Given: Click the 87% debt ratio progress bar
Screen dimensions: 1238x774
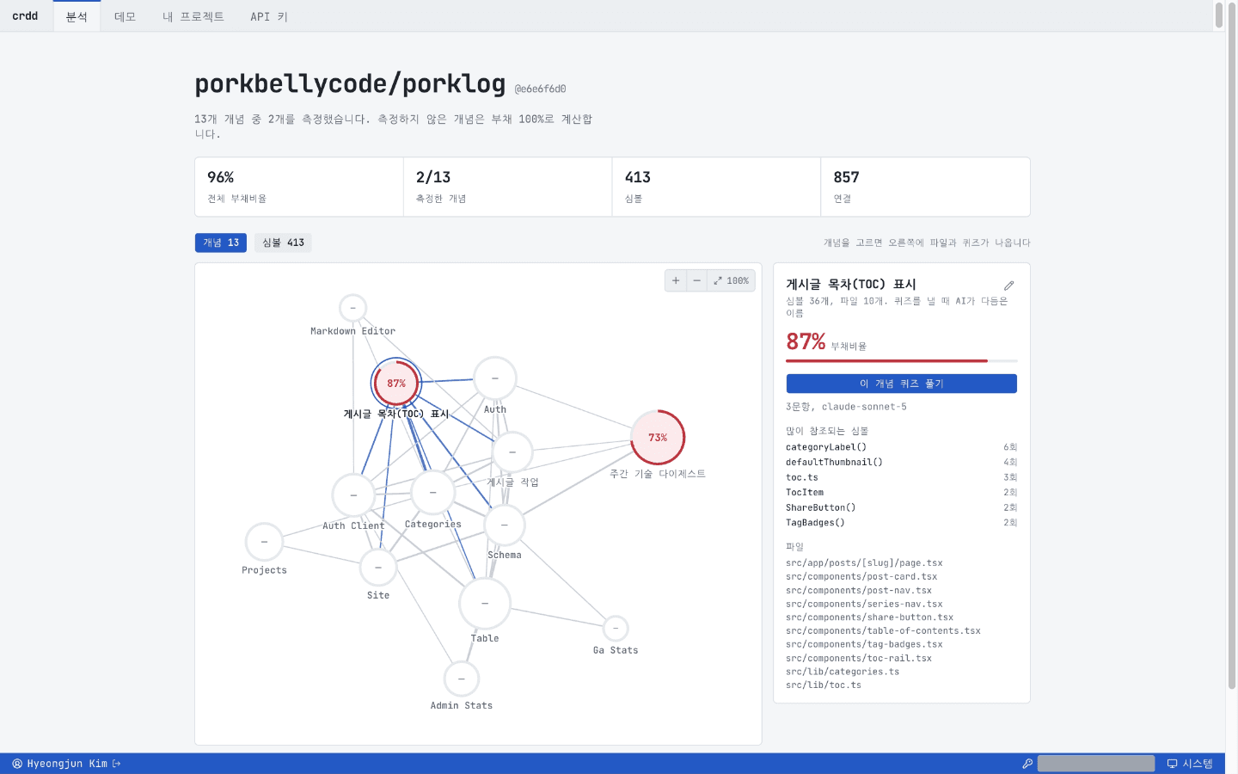Looking at the screenshot, I should coord(902,361).
